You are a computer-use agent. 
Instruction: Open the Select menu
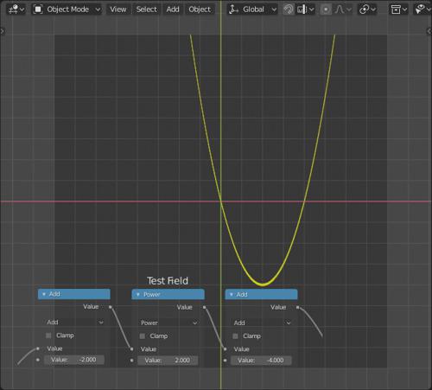click(147, 10)
